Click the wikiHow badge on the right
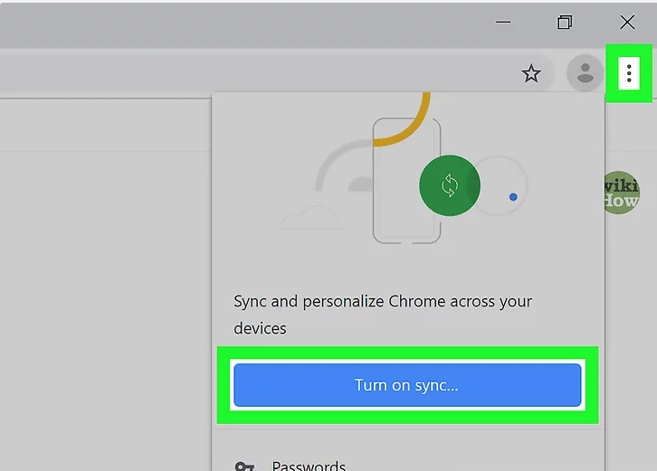The image size is (657, 471). pos(623,193)
